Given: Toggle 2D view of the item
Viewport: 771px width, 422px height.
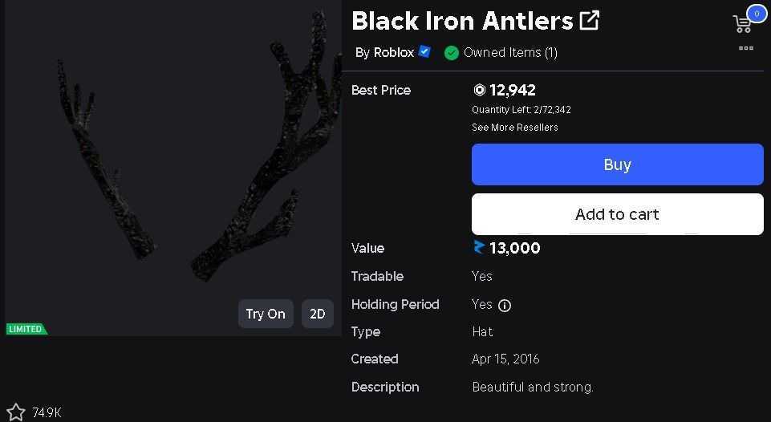Looking at the screenshot, I should click(317, 314).
